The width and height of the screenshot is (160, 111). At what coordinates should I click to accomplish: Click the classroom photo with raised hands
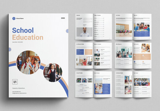[124, 52]
